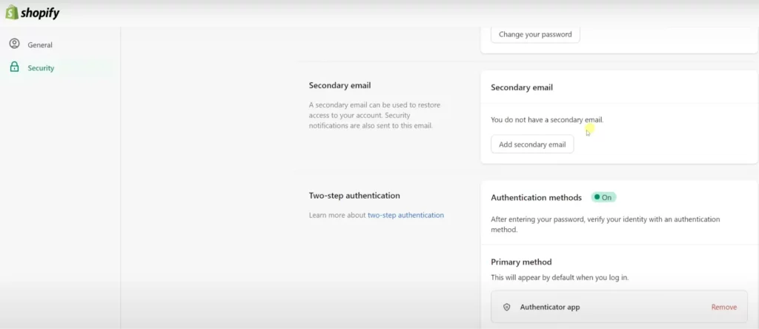759x329 pixels.
Task: Click the shield icon beside Authenticator app
Action: click(507, 307)
